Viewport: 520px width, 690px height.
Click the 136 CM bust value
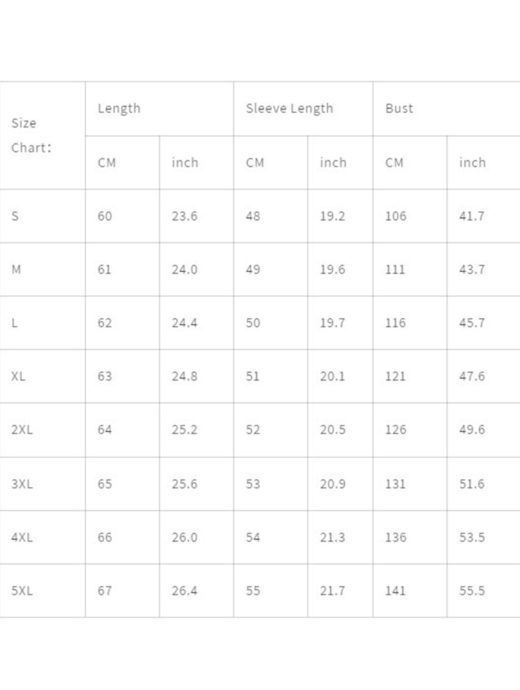[x=396, y=537]
